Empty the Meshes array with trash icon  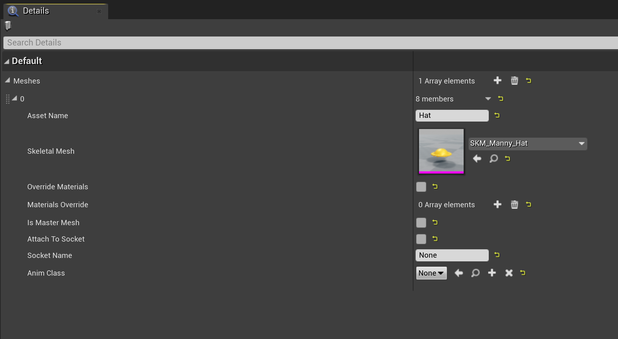[514, 81]
